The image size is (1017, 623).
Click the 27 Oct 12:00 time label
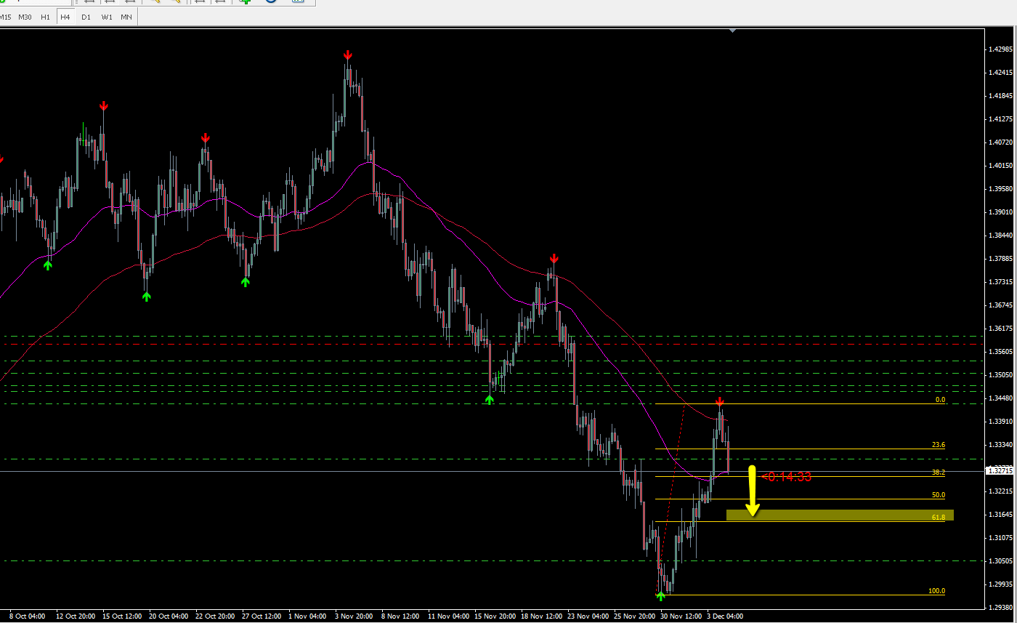pos(262,616)
